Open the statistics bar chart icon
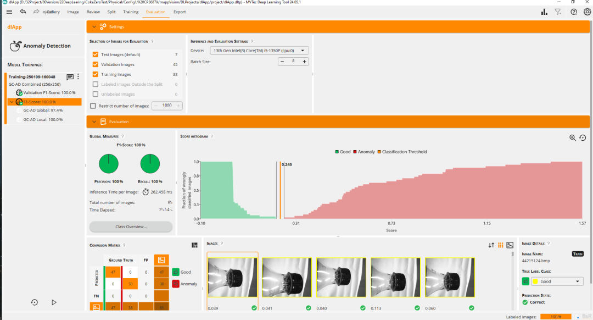 tap(544, 12)
